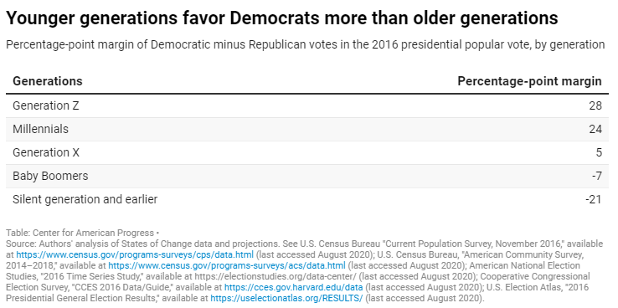The width and height of the screenshot is (618, 308).
Task: Select the Baby Boomers row label
Action: coord(50,176)
